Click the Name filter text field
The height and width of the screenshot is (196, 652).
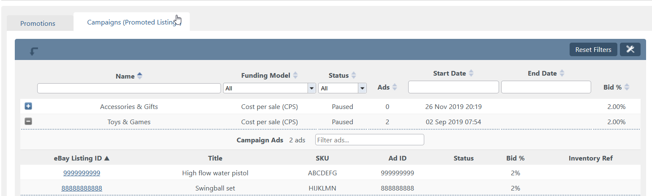point(129,88)
